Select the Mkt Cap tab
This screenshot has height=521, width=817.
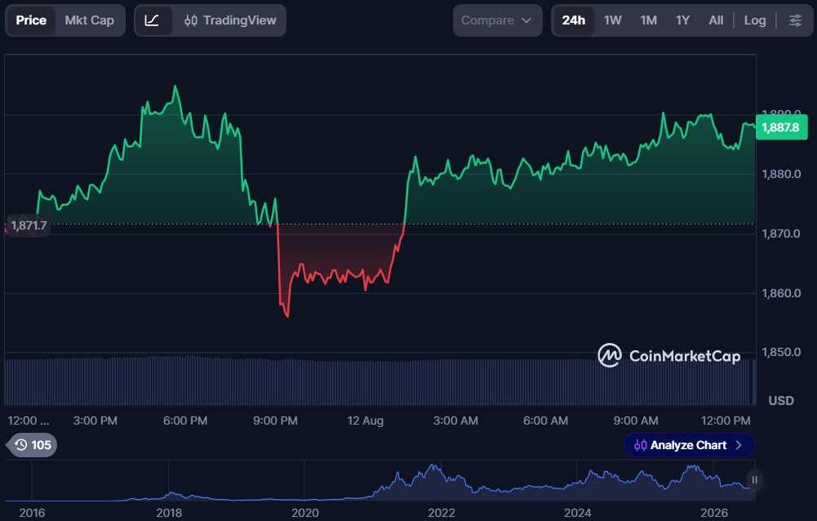[x=89, y=20]
